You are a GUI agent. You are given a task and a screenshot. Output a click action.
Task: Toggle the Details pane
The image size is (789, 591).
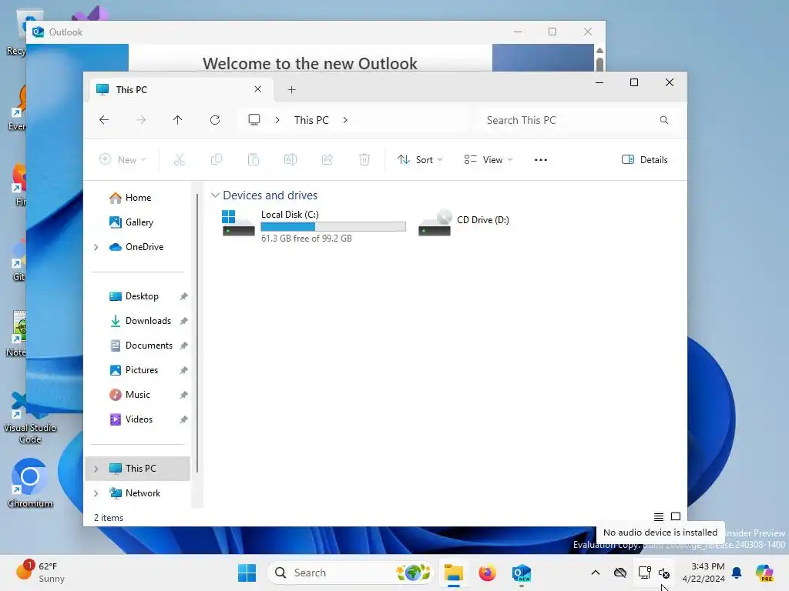[x=645, y=160]
